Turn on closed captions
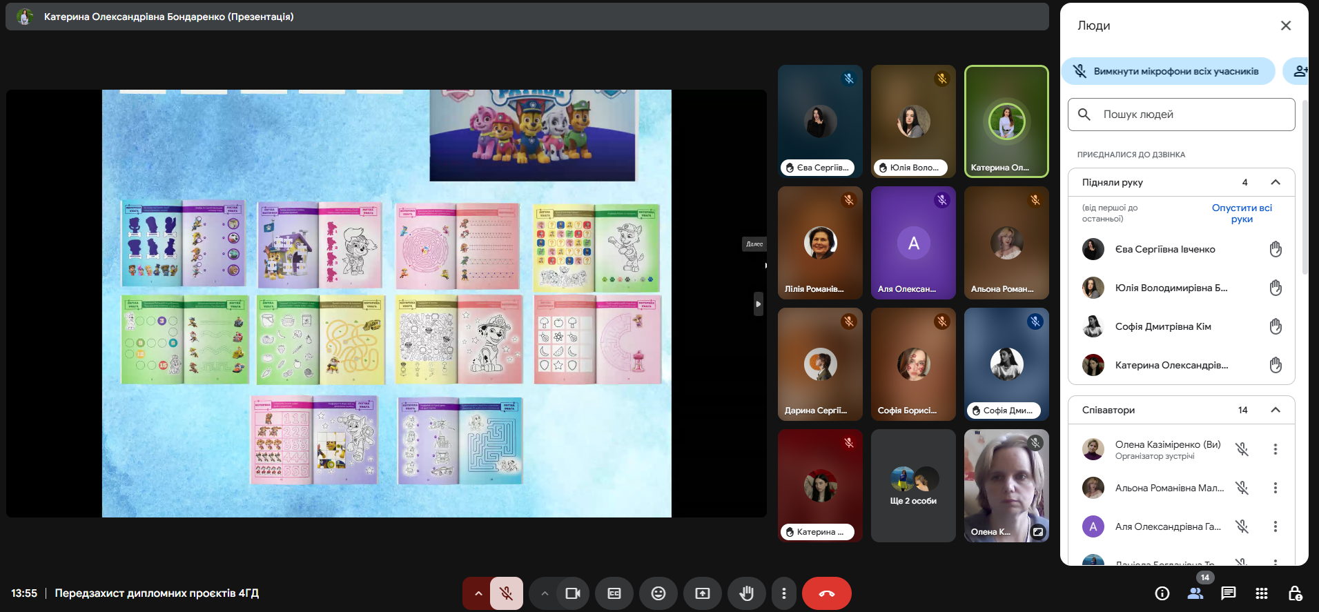Viewport: 1319px width, 612px height. (x=614, y=593)
